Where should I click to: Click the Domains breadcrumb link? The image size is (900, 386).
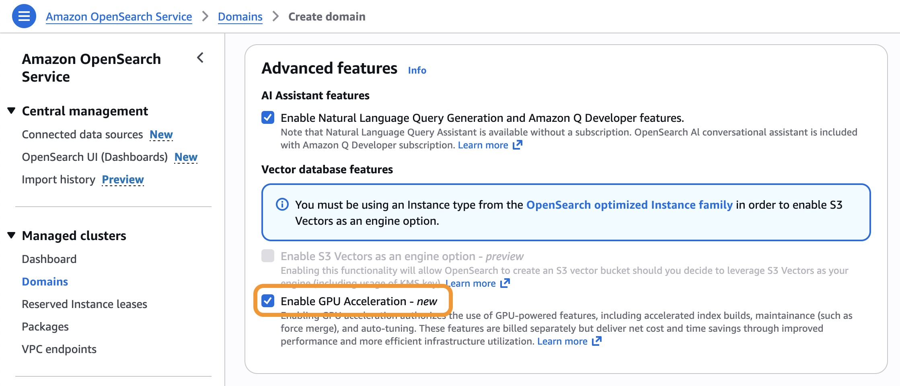pos(240,16)
